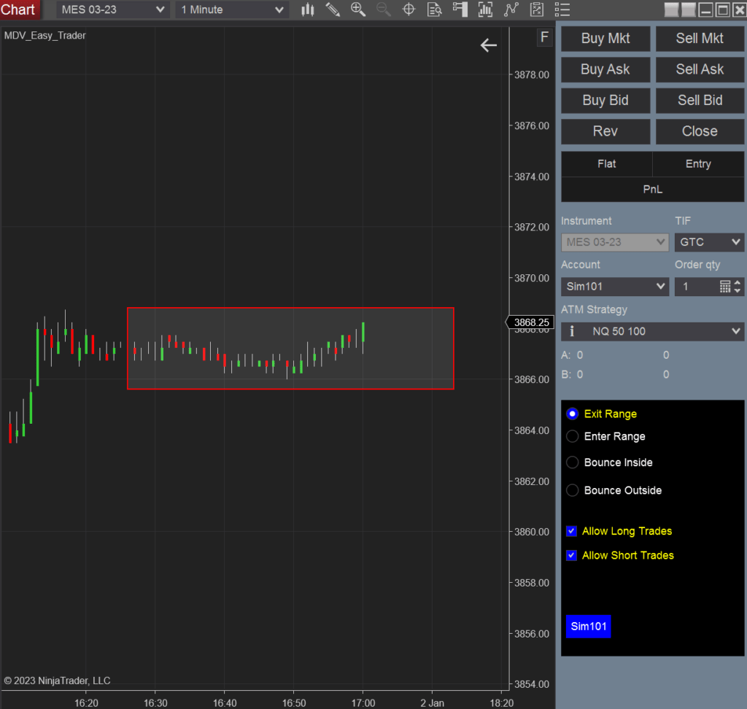The width and height of the screenshot is (747, 709).
Task: Enable the Enter Range radio button
Action: coord(572,436)
